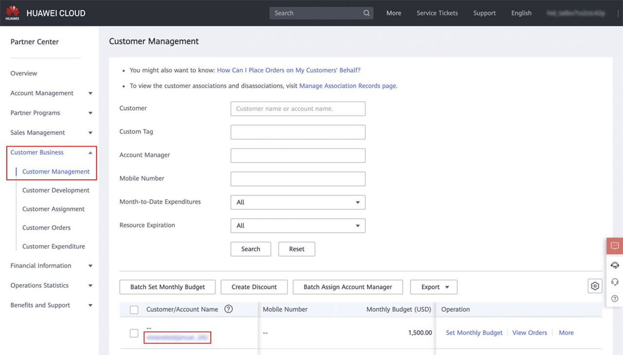The height and width of the screenshot is (355, 623).
Task: Open Month-to-Date Expenditures dropdown
Action: (x=298, y=202)
